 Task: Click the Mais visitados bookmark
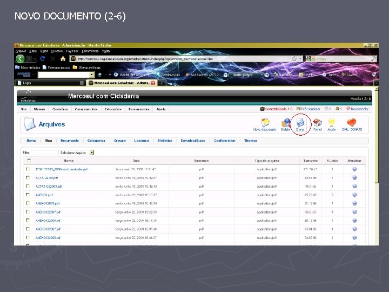click(28, 67)
